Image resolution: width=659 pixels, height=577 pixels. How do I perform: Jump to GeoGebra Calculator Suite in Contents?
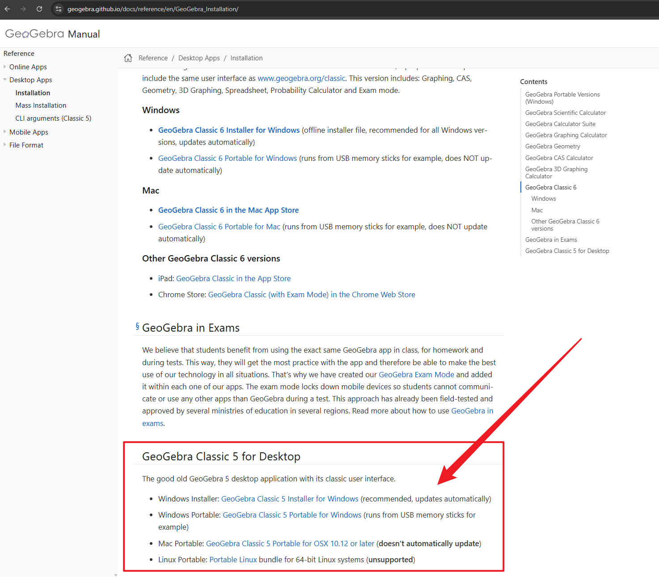560,124
